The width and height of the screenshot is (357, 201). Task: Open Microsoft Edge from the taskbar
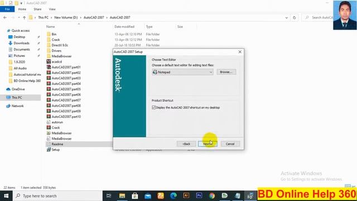pyautogui.click(x=173, y=196)
